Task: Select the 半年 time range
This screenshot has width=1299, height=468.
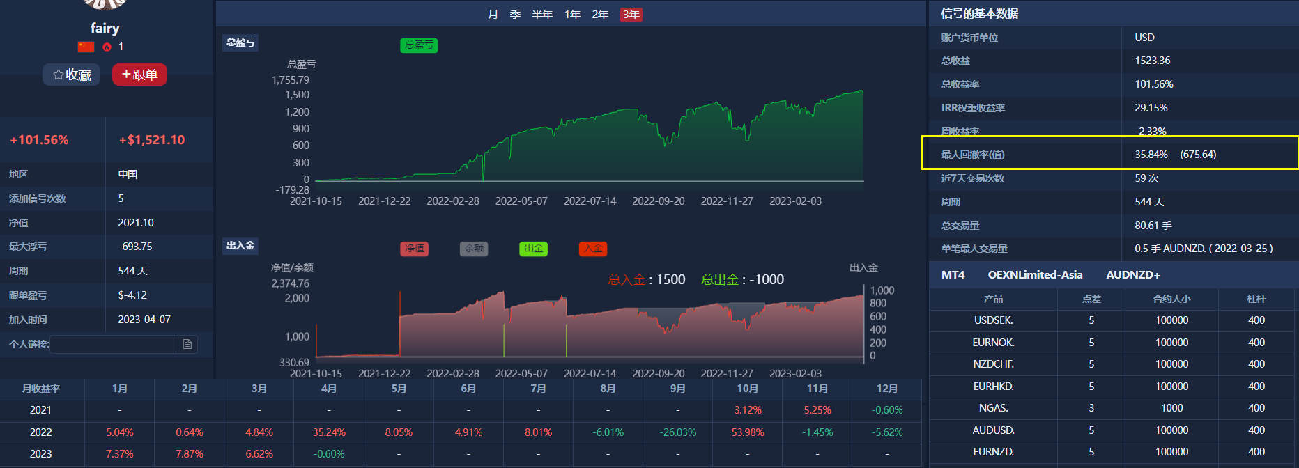Action: click(x=542, y=15)
